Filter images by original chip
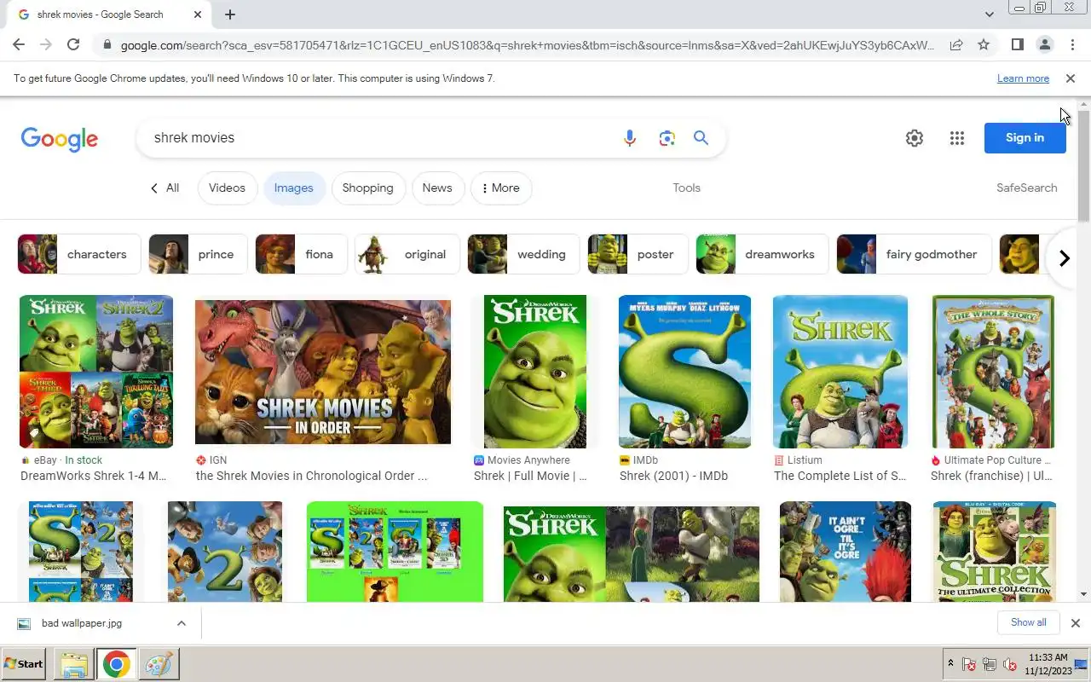Viewport: 1091px width, 682px height. tap(407, 255)
